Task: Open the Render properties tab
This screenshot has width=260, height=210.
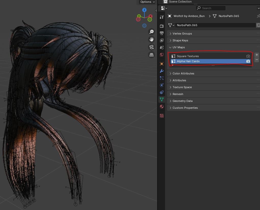Action: pyautogui.click(x=162, y=26)
